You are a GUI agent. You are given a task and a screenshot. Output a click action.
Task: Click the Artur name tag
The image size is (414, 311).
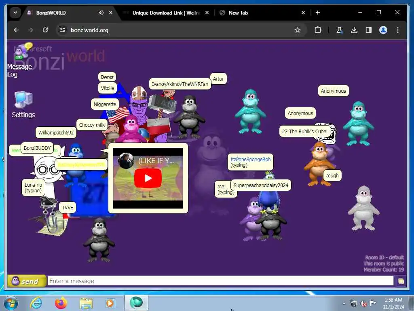218,79
